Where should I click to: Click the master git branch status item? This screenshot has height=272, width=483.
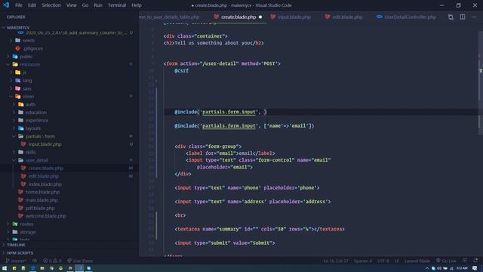[x=16, y=261]
